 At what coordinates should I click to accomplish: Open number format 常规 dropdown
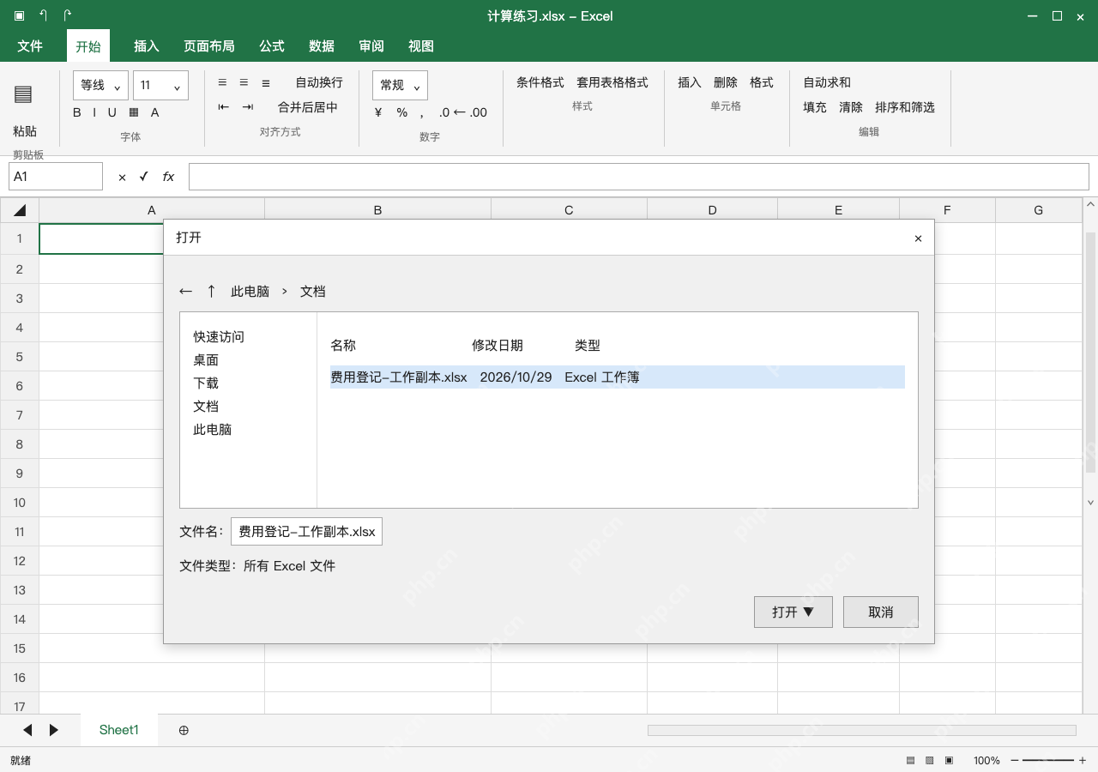(400, 85)
